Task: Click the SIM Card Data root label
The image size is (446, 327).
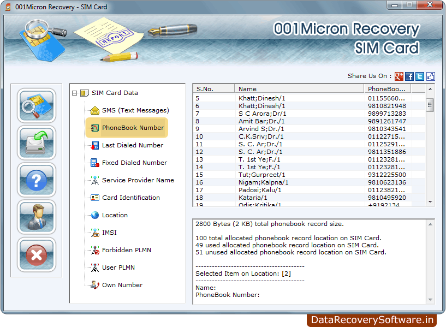Action: point(115,93)
